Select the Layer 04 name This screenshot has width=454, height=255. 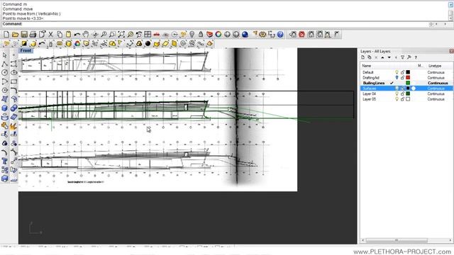(369, 93)
